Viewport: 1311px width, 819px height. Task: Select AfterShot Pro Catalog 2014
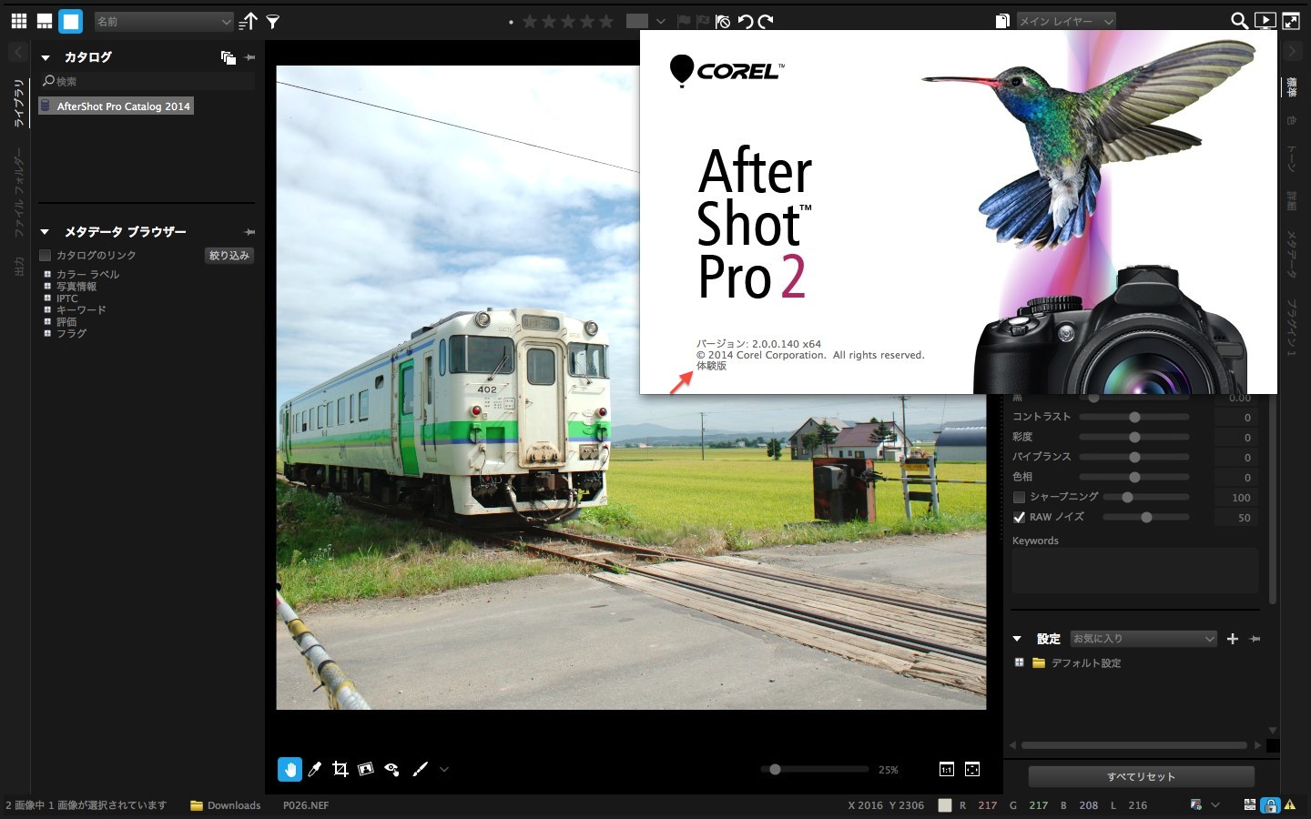117,106
